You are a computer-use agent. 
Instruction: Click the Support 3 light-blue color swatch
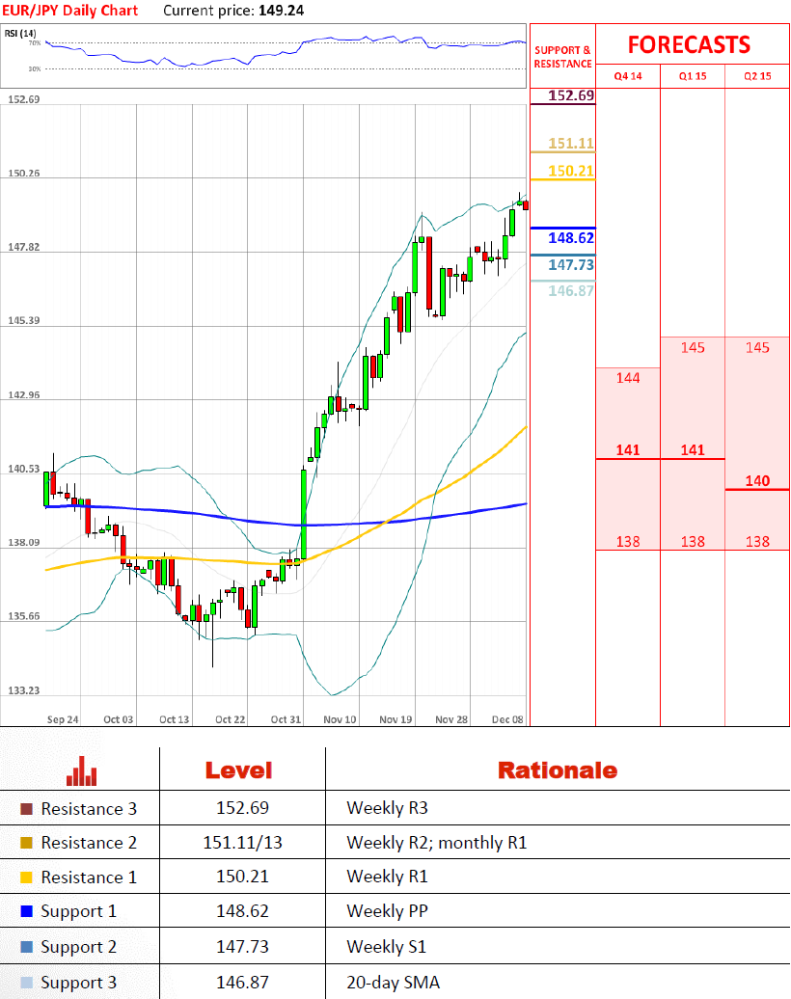tap(26, 983)
